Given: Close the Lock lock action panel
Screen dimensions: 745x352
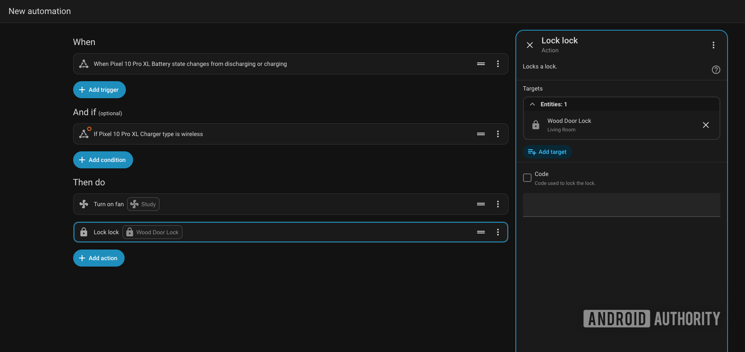Looking at the screenshot, I should pos(530,45).
